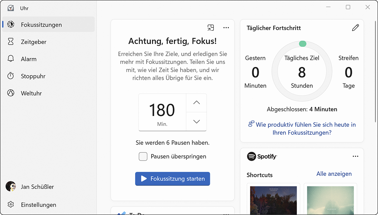This screenshot has width=378, height=215.
Task: Click Jan Schüßler profile avatar
Action: pyautogui.click(x=11, y=187)
